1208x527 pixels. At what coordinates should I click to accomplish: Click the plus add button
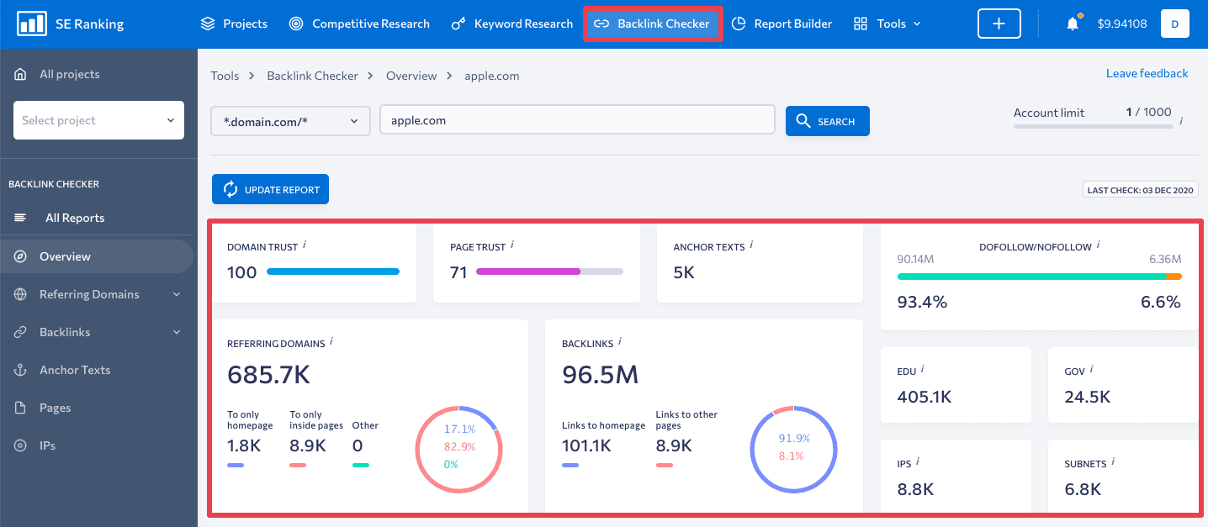pos(999,24)
